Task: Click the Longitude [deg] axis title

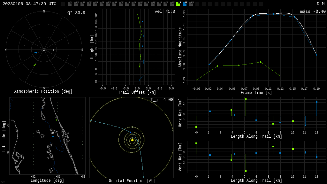Action: (47, 180)
